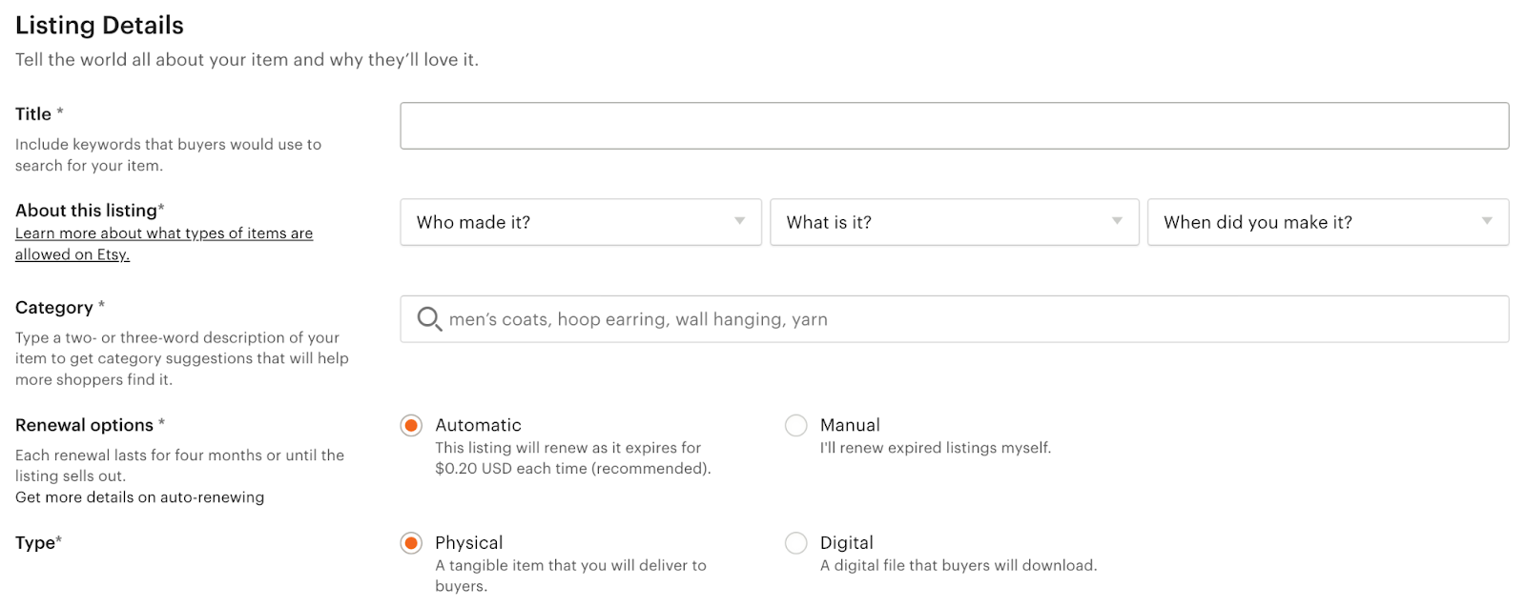Click the arrow icon in What is it
Screen dimensions: 1526x607
click(1117, 221)
